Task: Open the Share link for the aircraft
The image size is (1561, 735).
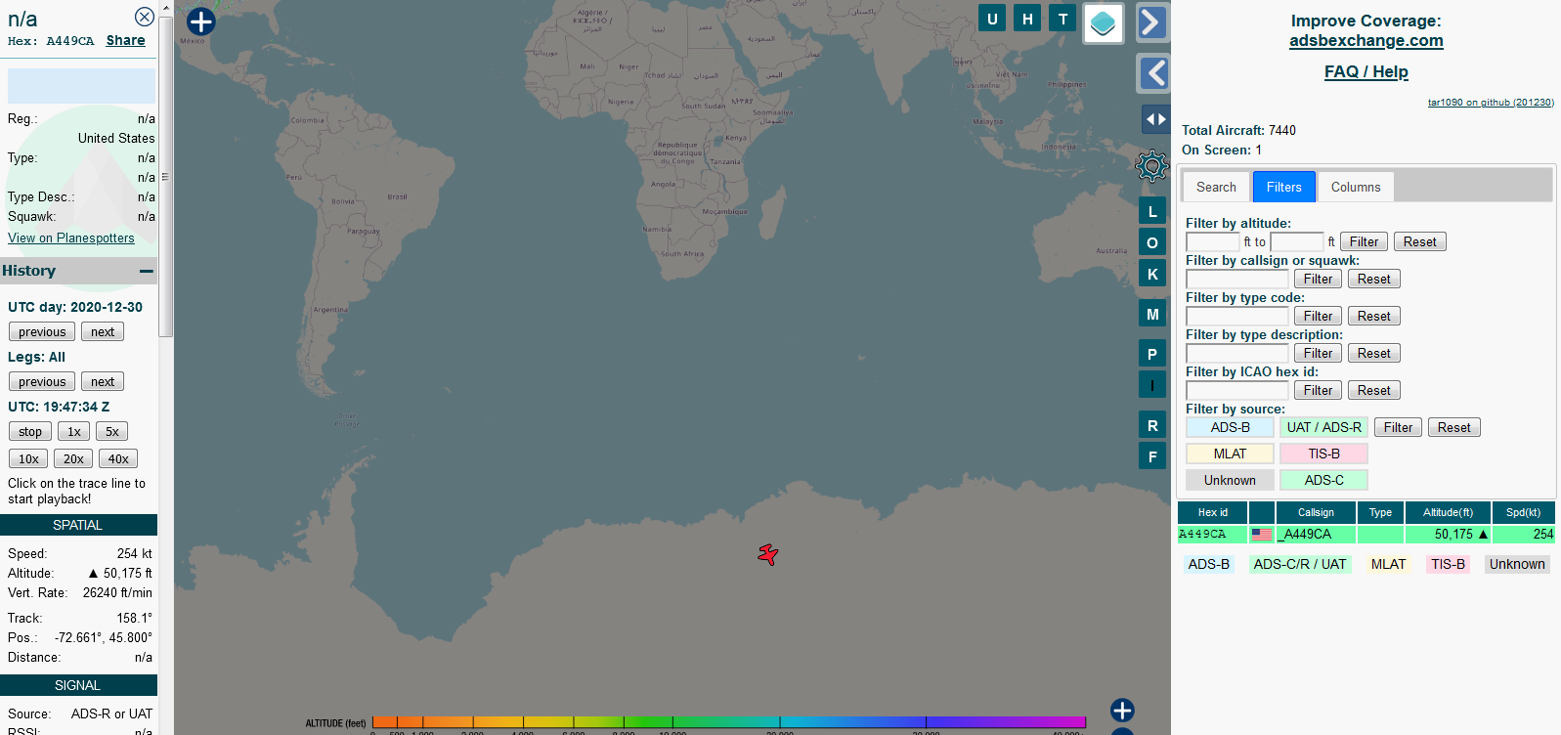Action: (x=125, y=41)
